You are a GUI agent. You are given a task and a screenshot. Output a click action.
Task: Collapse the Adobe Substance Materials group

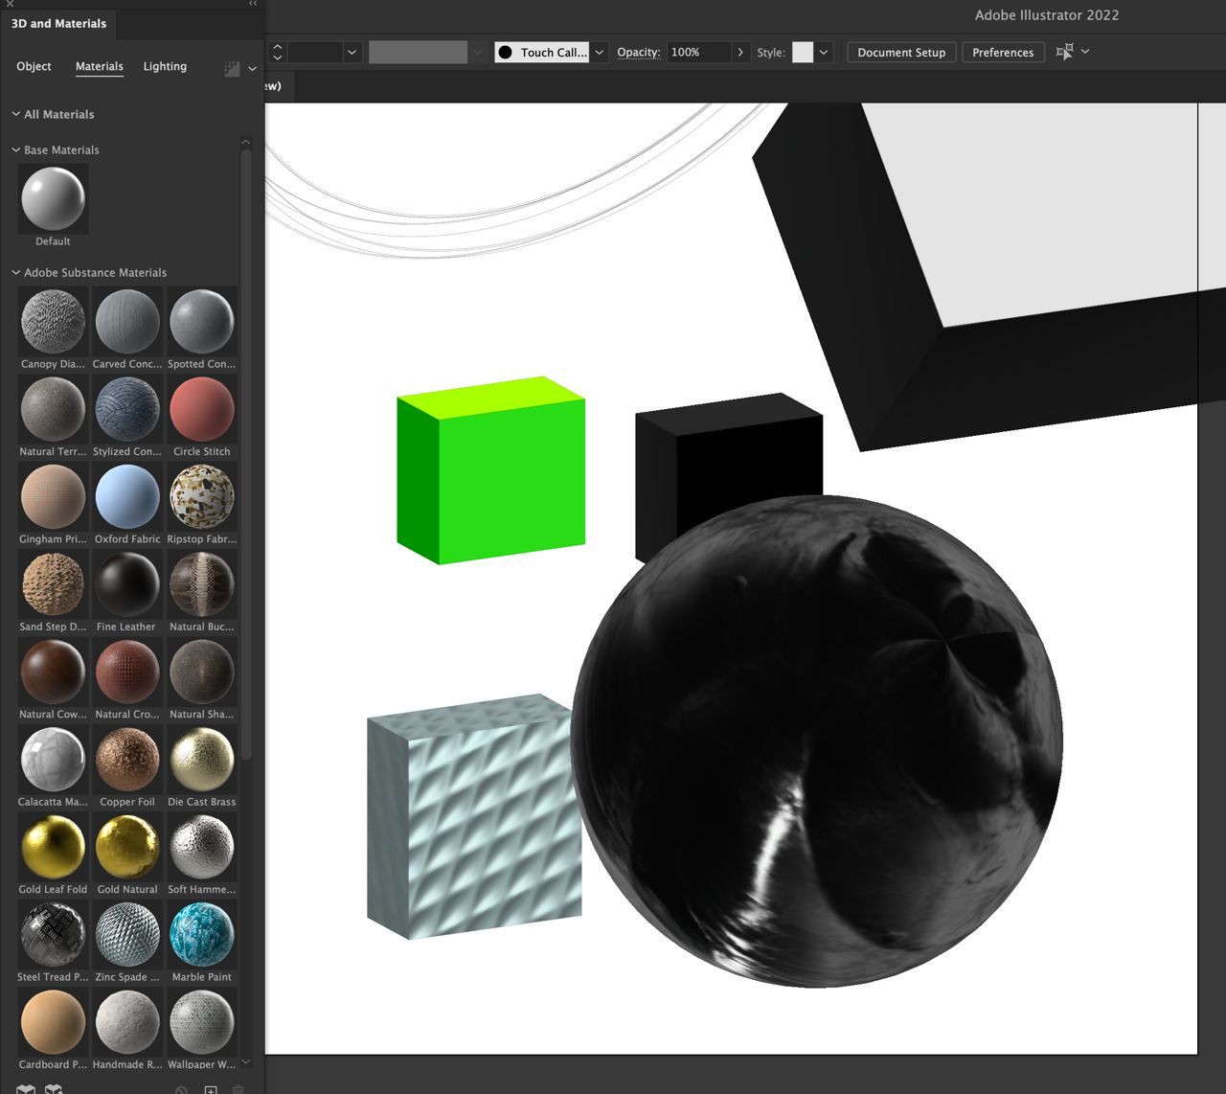click(x=16, y=273)
